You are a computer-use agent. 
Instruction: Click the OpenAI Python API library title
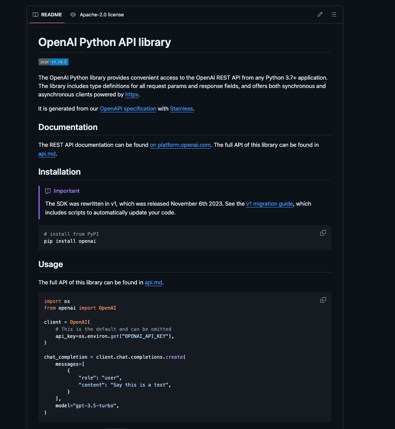104,42
